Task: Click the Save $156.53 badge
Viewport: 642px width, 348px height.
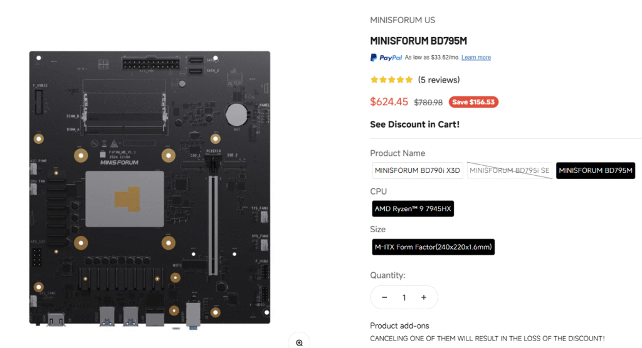Action: click(x=473, y=102)
